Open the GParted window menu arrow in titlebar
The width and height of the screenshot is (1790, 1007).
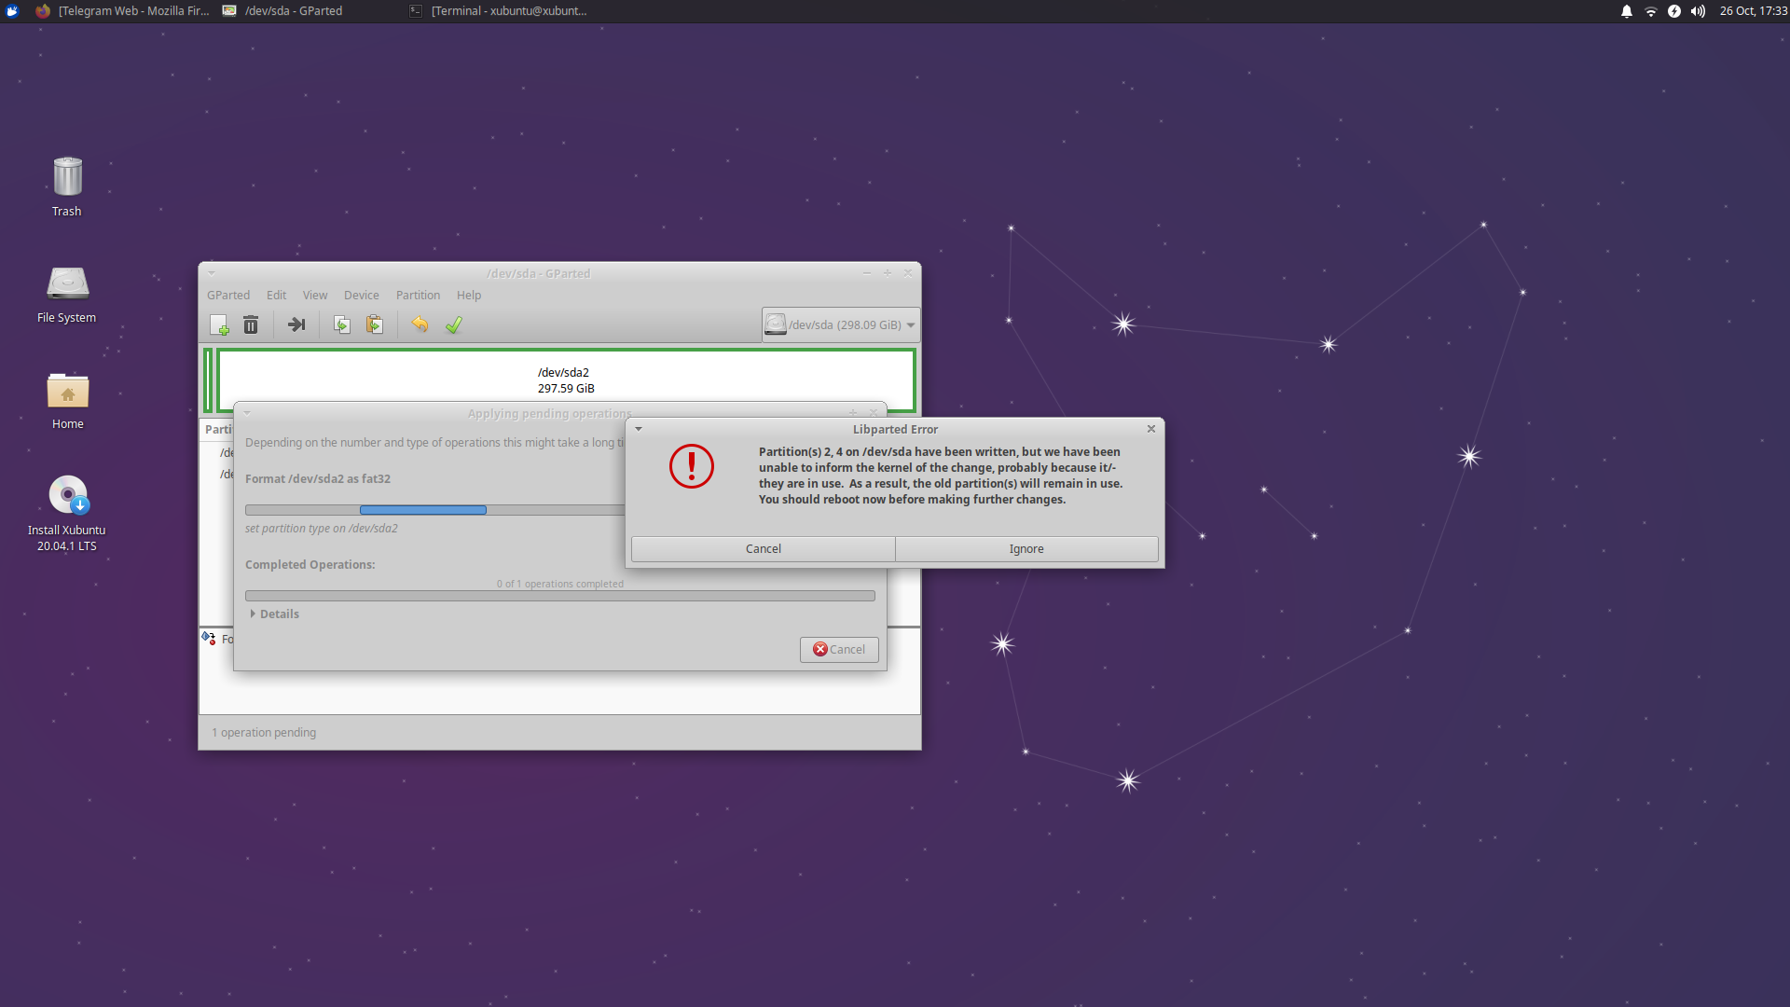pyautogui.click(x=212, y=273)
